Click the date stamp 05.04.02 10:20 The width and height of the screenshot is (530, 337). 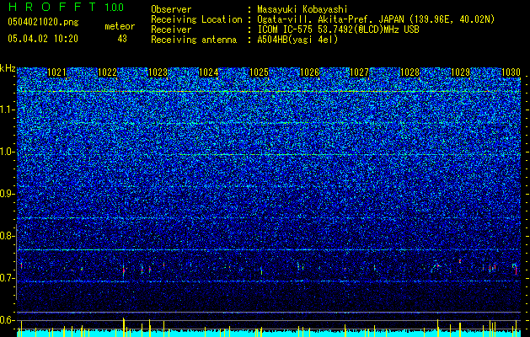tap(43, 39)
